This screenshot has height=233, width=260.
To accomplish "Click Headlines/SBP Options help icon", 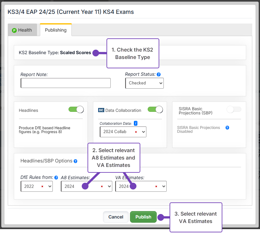I will click(75, 161).
